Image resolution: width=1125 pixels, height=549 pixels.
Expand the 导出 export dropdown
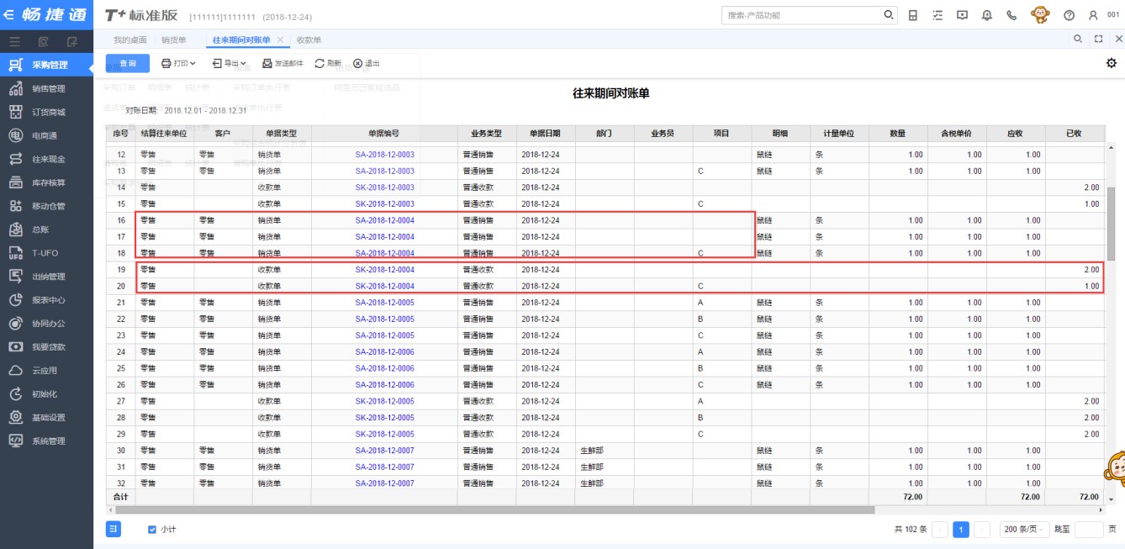click(x=229, y=63)
